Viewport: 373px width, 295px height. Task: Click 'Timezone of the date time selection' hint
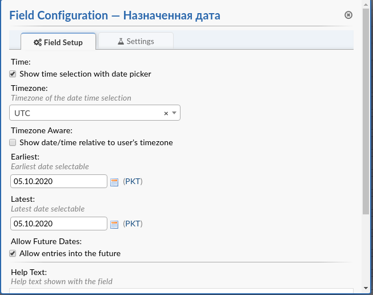[x=71, y=98]
